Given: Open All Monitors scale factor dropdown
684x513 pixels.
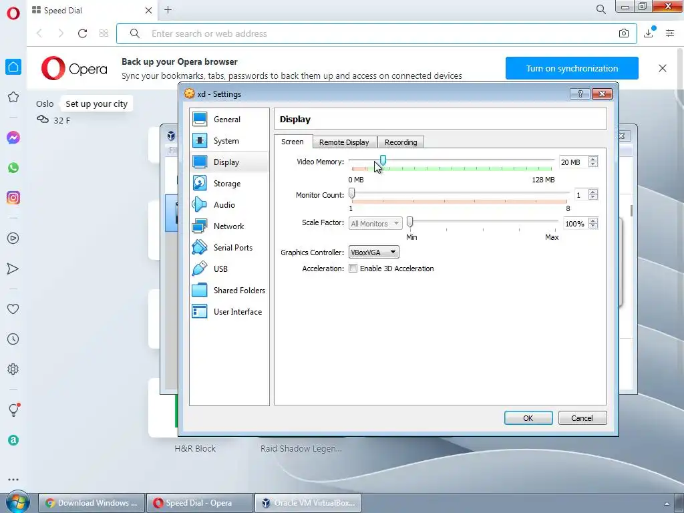Looking at the screenshot, I should click(375, 223).
